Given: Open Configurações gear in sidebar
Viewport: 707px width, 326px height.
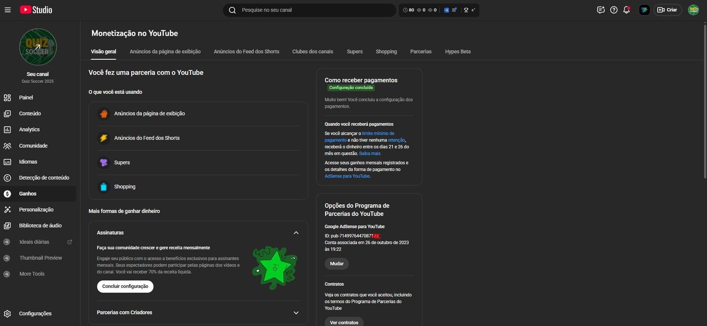Looking at the screenshot, I should point(35,314).
